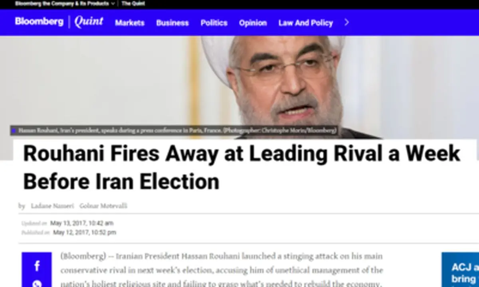Screen dimensions: 479x287
Task: Click the Rouhani article headline
Action: 241,167
